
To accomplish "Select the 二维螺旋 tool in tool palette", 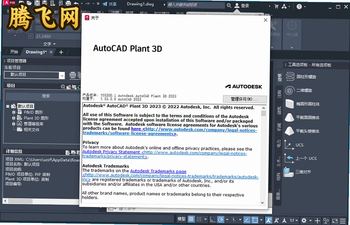I will click(x=299, y=90).
